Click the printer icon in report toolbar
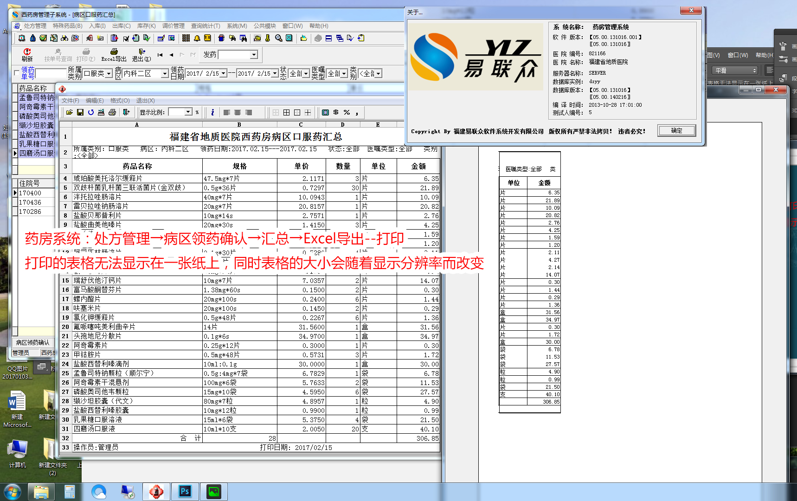The width and height of the screenshot is (797, 501). (112, 112)
